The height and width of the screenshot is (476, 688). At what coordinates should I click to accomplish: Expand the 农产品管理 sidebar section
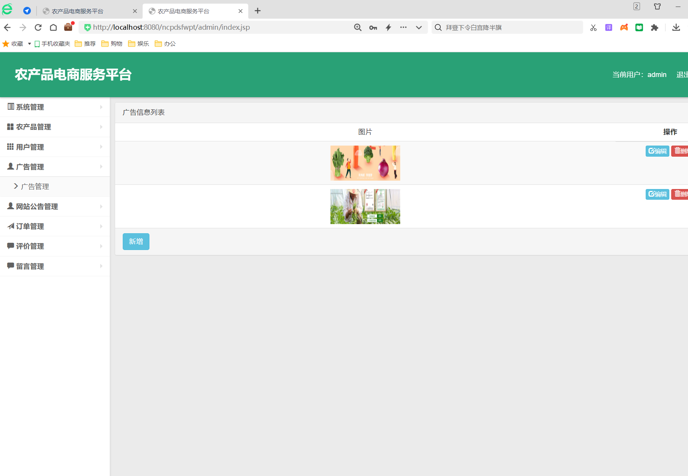(x=55, y=127)
